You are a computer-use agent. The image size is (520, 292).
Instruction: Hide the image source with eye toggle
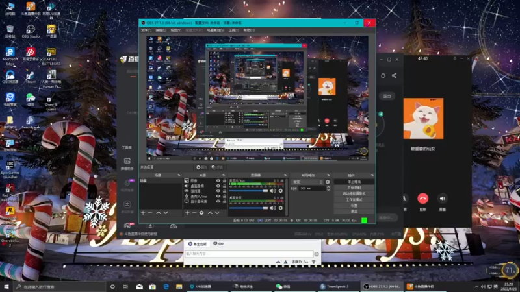click(218, 181)
